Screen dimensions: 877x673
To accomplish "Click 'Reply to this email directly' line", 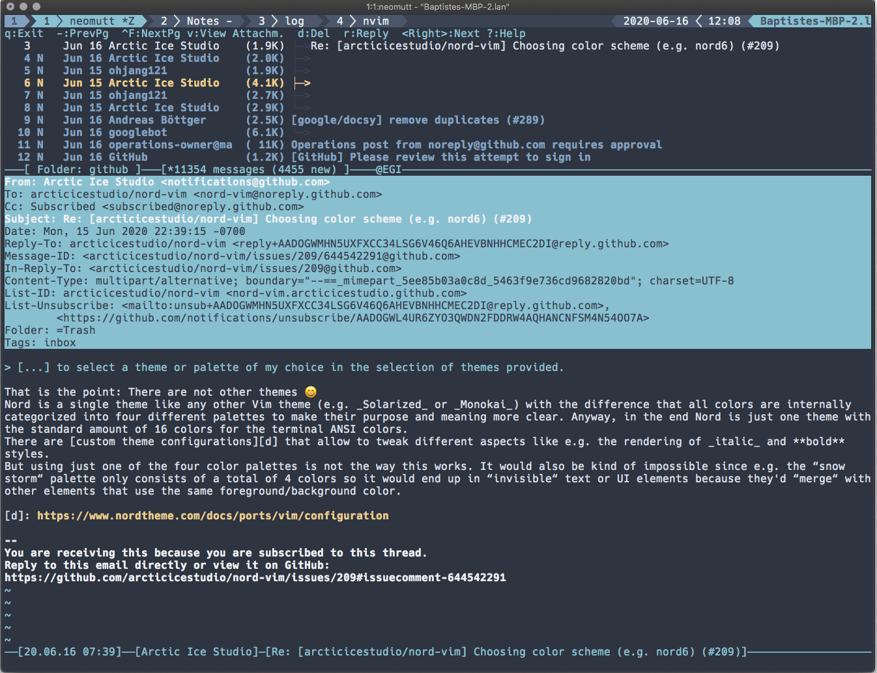I will [167, 565].
